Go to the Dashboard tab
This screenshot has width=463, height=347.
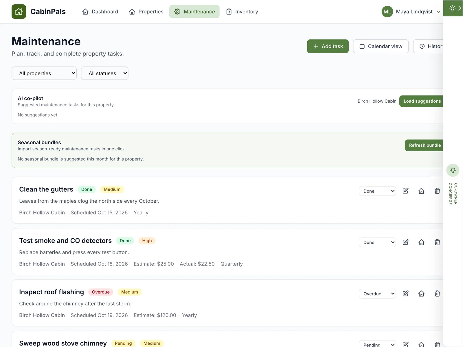click(x=100, y=12)
